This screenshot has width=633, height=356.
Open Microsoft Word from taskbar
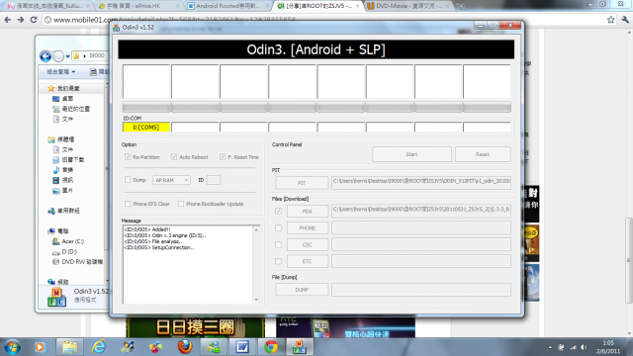click(x=242, y=347)
